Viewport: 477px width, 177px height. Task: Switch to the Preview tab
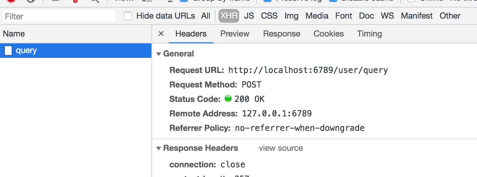click(235, 34)
